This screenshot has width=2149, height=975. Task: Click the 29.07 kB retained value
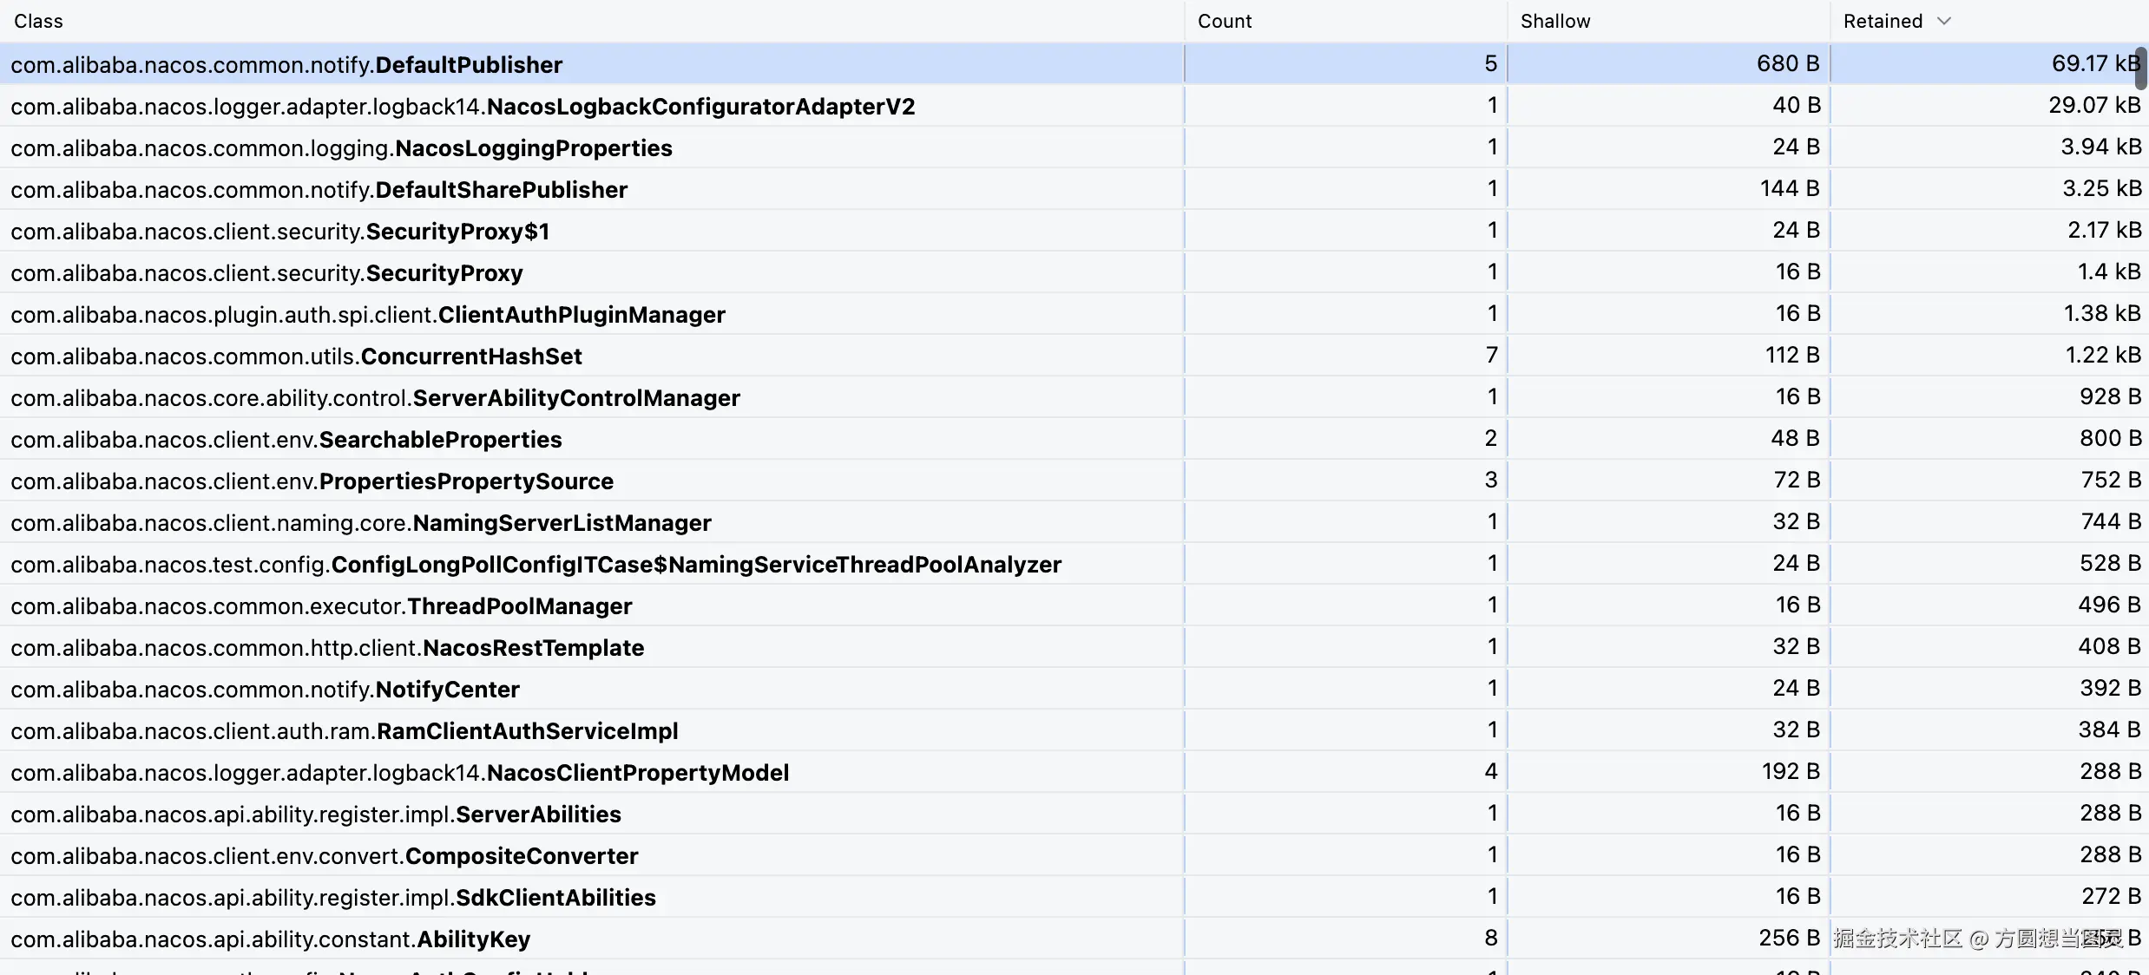pos(2094,105)
